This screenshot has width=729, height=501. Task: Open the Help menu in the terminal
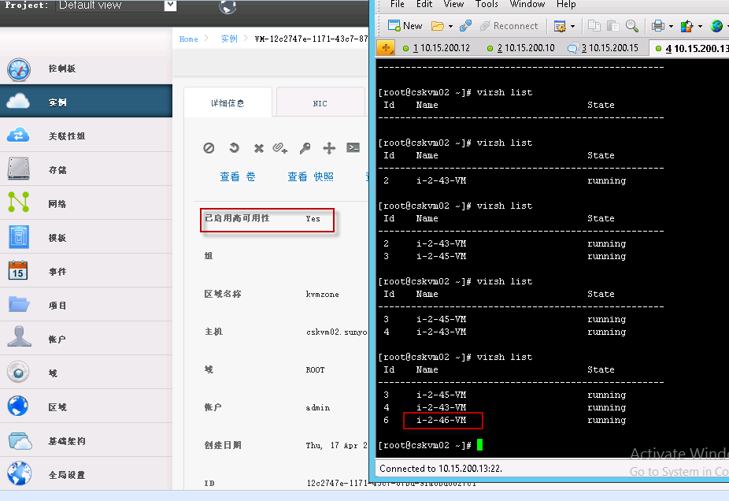pyautogui.click(x=566, y=4)
